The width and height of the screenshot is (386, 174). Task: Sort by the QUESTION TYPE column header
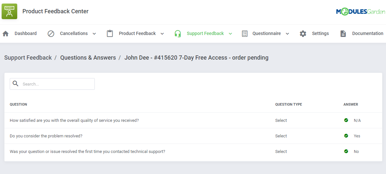point(289,104)
